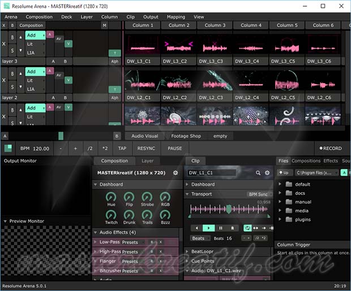This screenshot has height=291, width=351.
Task: Switch to the Effects browser tab
Action: [331, 160]
